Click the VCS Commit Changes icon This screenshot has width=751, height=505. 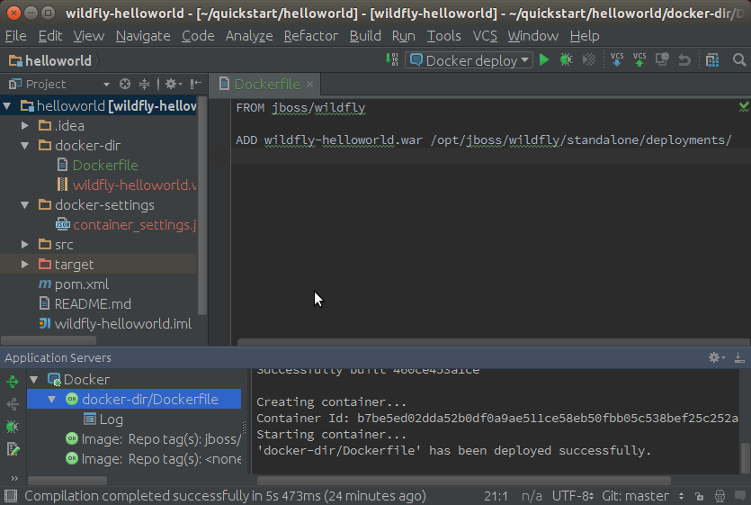point(639,60)
